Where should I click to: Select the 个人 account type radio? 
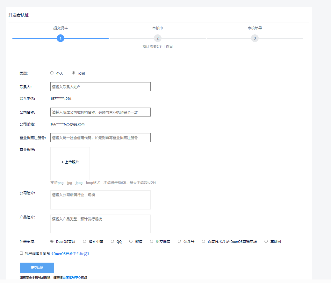pyautogui.click(x=52, y=73)
